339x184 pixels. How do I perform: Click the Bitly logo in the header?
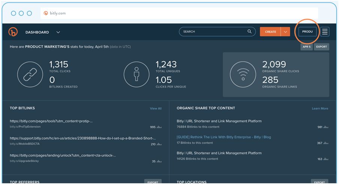tap(13, 32)
